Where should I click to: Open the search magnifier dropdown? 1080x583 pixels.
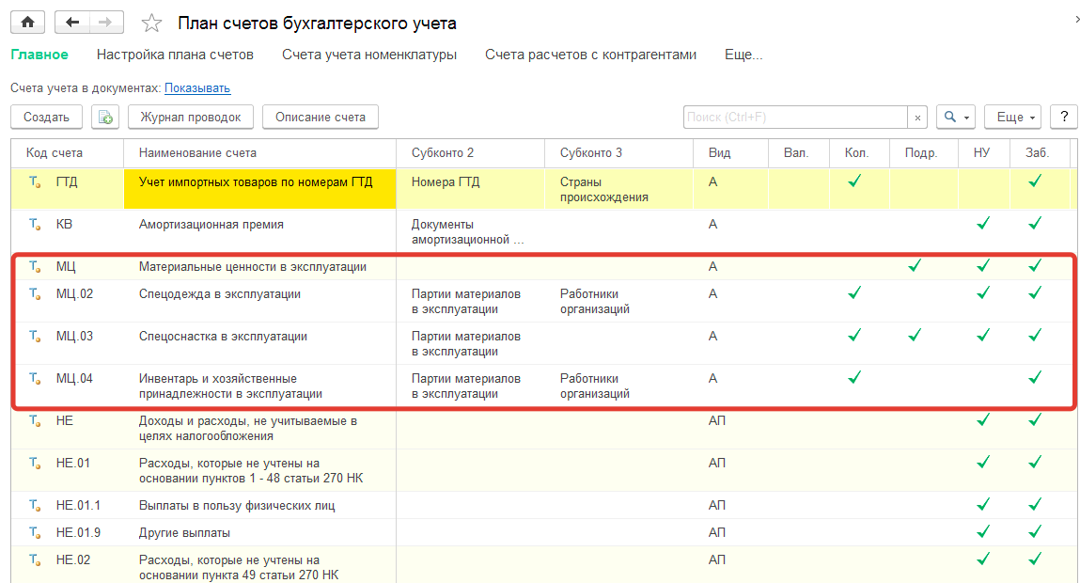tap(956, 118)
